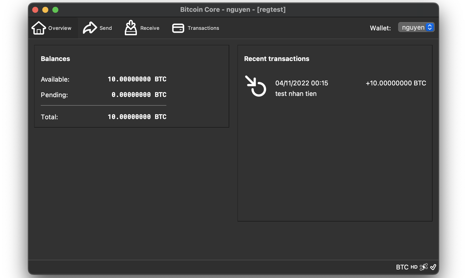Click the Total balance value
Image resolution: width=467 pixels, height=278 pixels.
tap(137, 117)
